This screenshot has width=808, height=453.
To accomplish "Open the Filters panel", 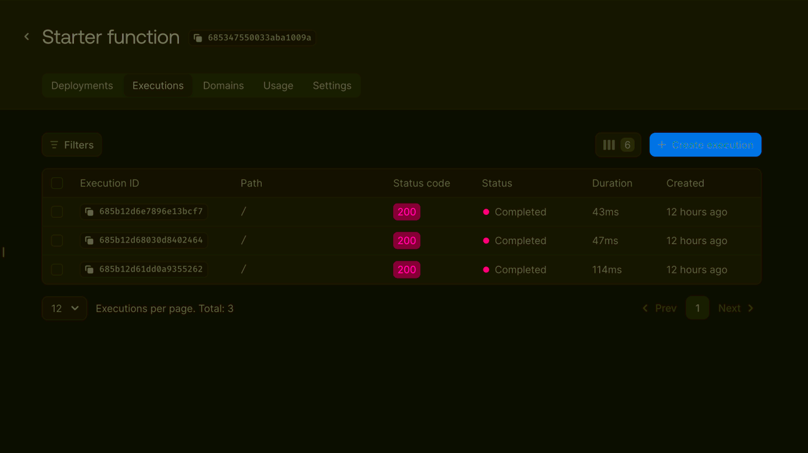I will (x=71, y=144).
